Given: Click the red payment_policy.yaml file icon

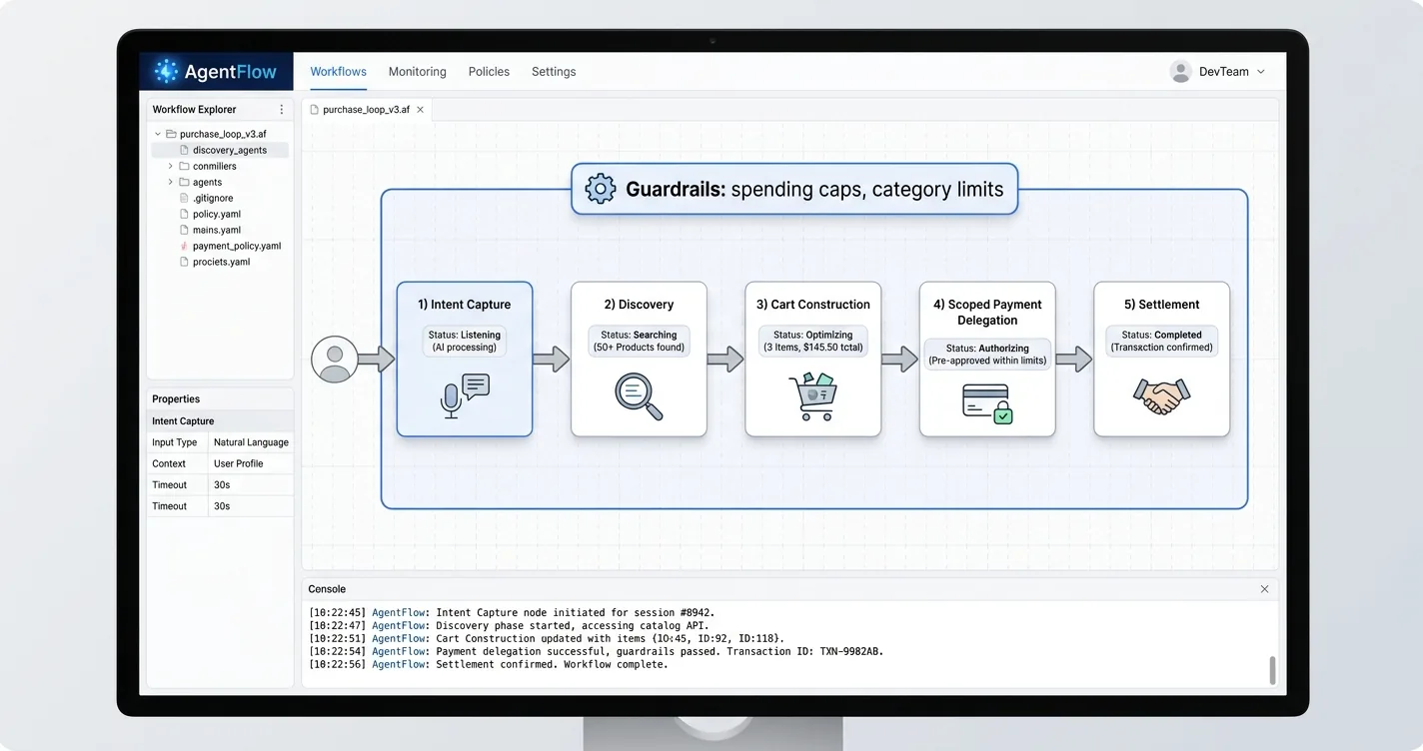Looking at the screenshot, I should click(x=184, y=246).
